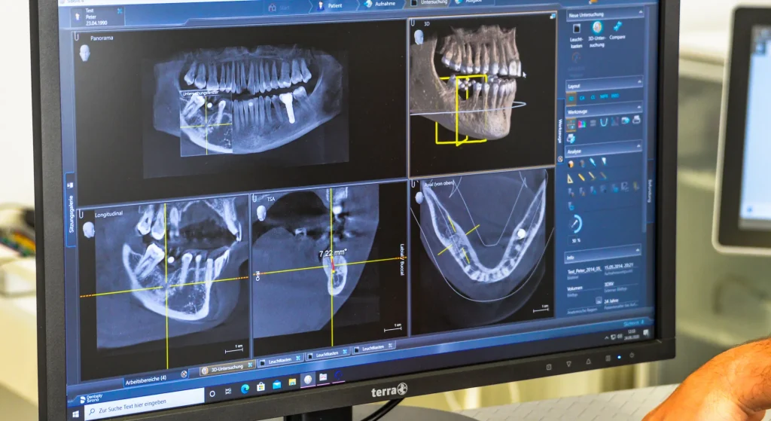Open the Mail app from the taskbar
The image size is (771, 421).
pyautogui.click(x=277, y=385)
